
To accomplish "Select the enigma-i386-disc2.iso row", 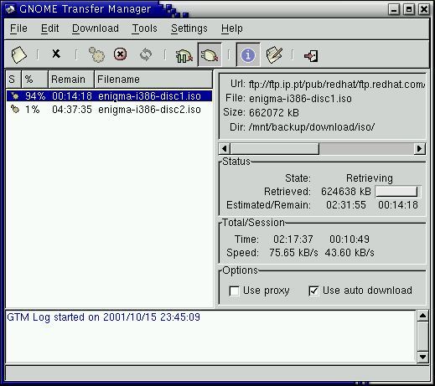I will point(109,110).
